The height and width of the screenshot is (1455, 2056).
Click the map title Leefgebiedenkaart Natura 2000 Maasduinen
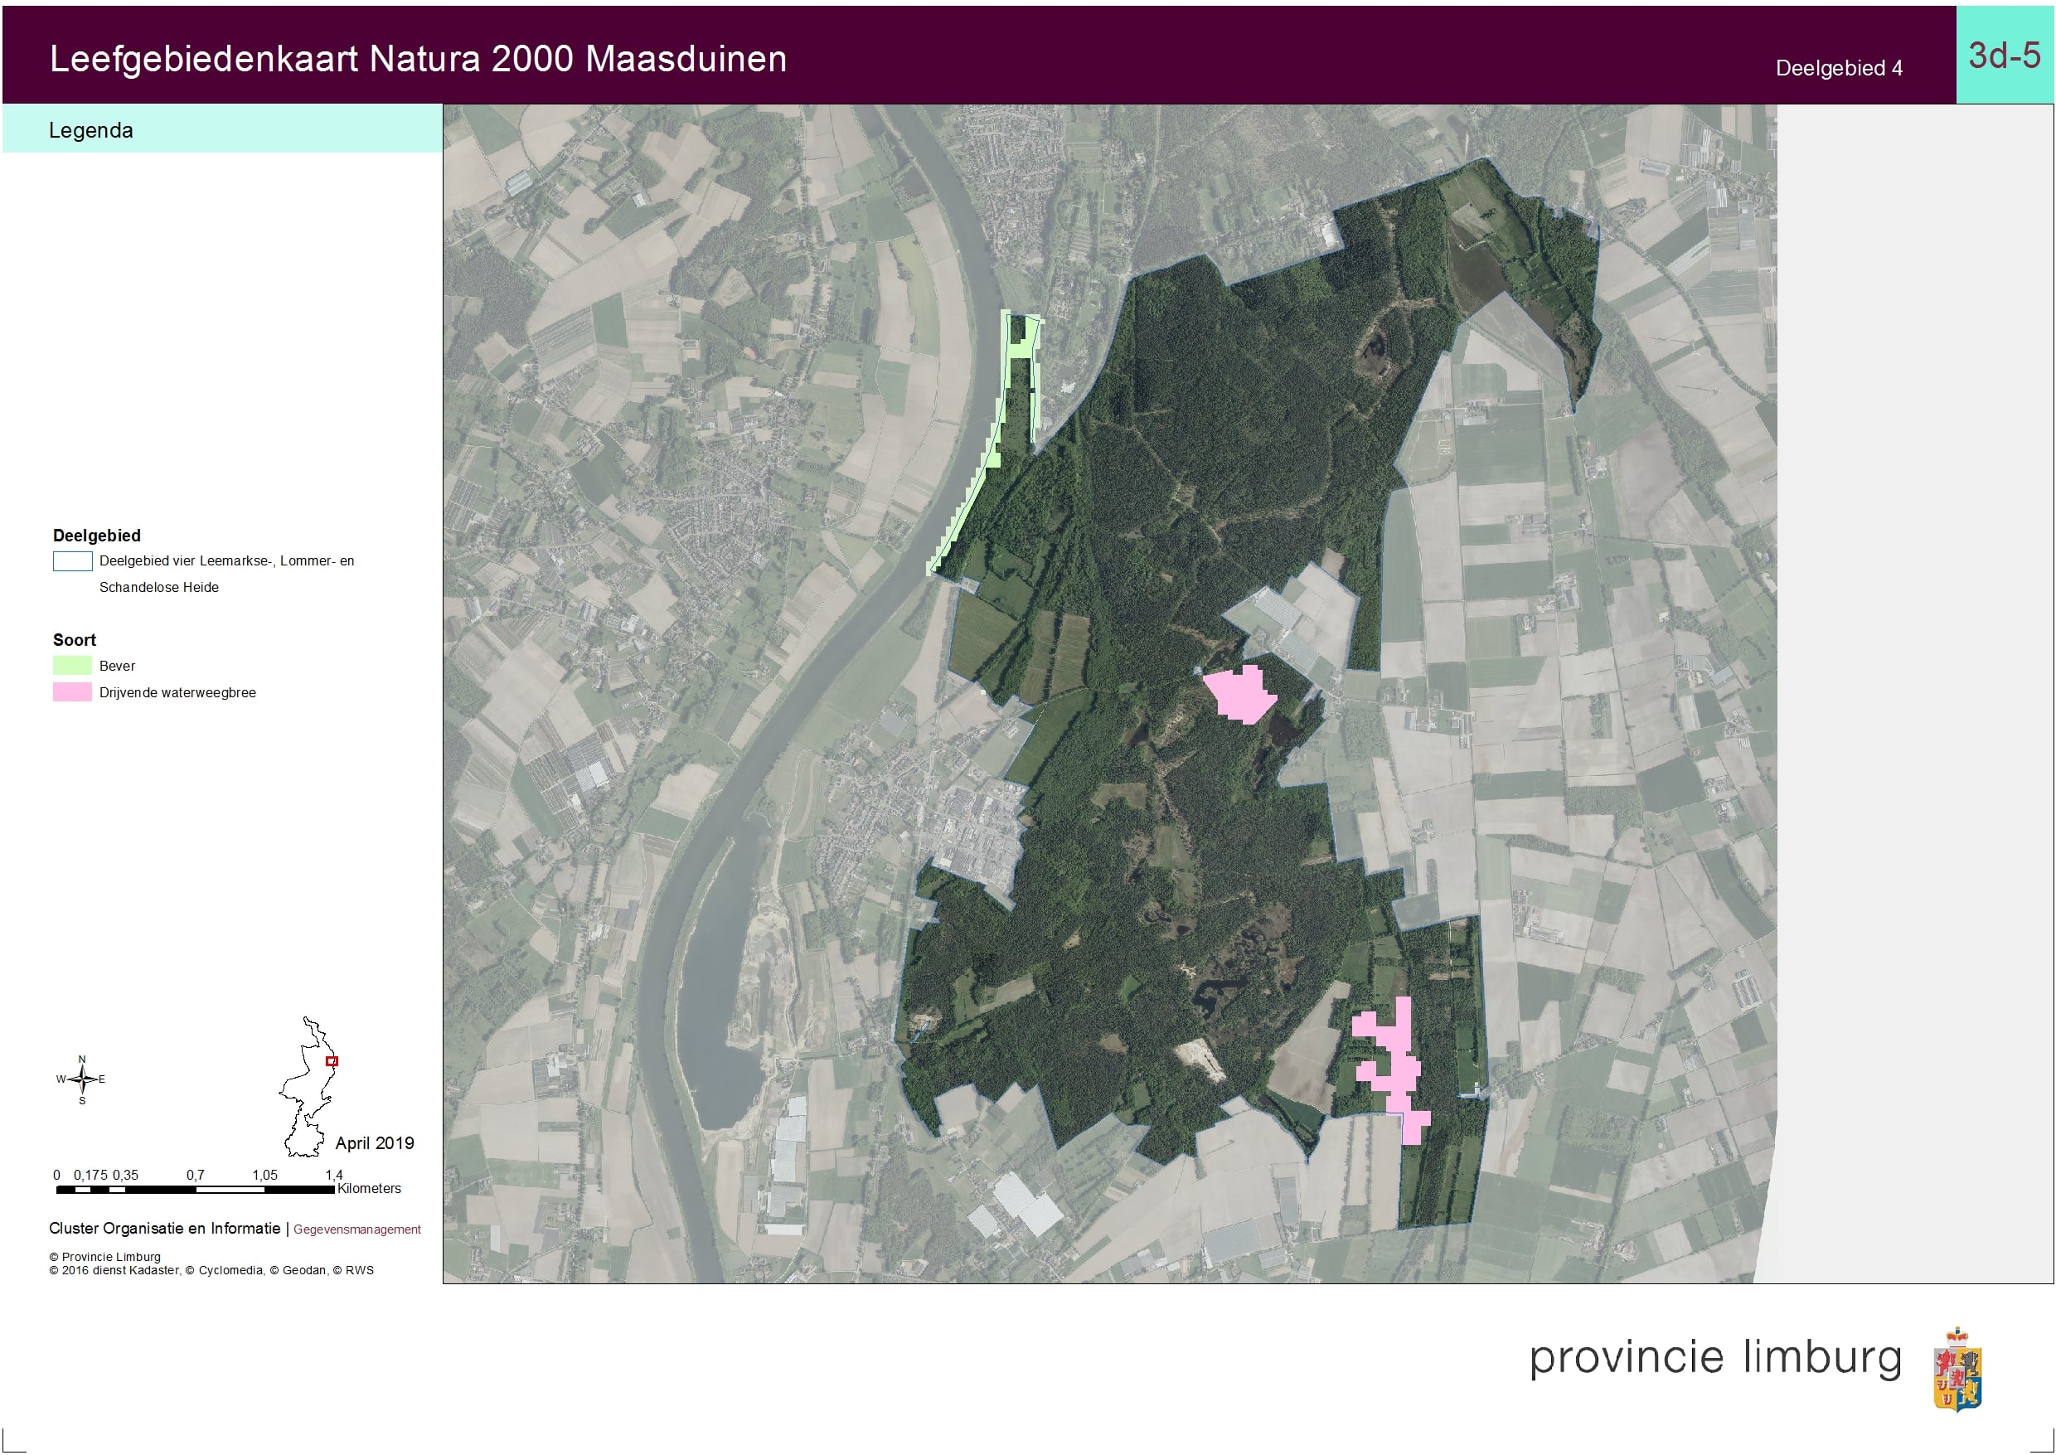pos(418,59)
